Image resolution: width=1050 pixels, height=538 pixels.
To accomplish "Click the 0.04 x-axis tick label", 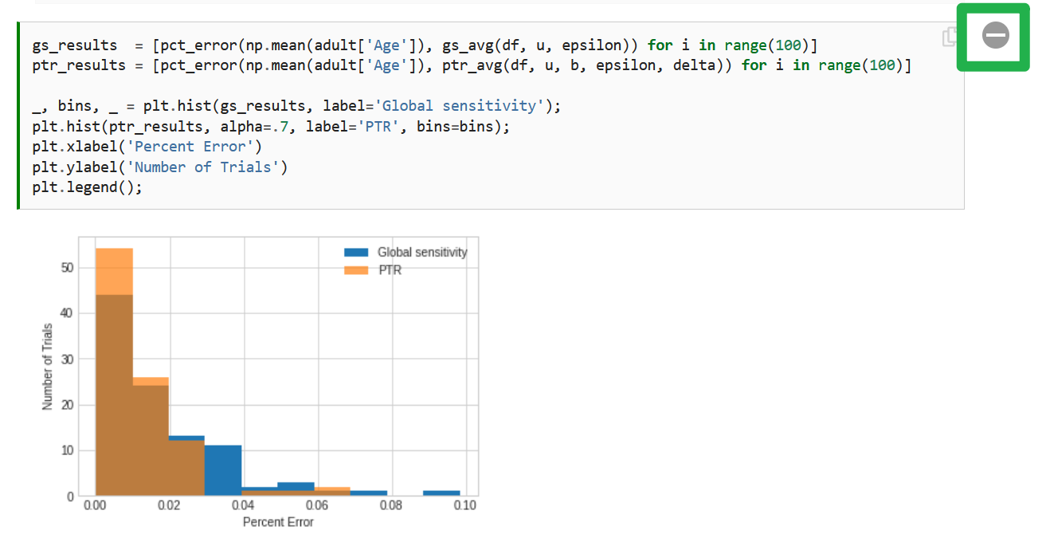I will 243,505.
